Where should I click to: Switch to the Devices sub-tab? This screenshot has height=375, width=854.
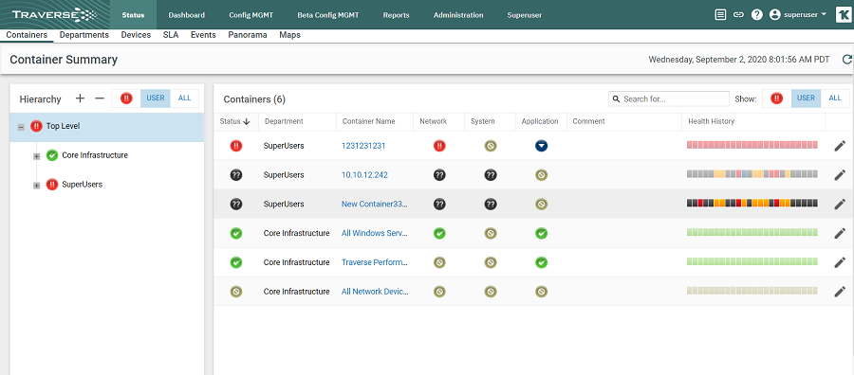point(136,35)
